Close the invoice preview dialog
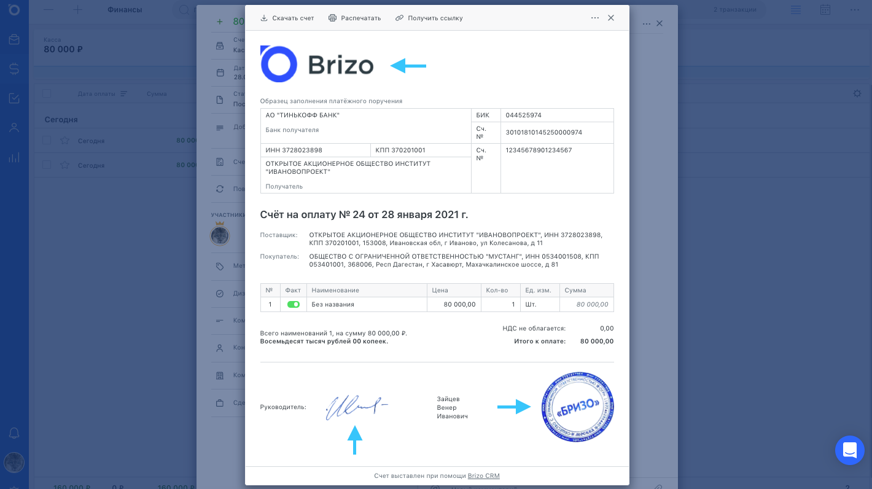 coord(611,18)
